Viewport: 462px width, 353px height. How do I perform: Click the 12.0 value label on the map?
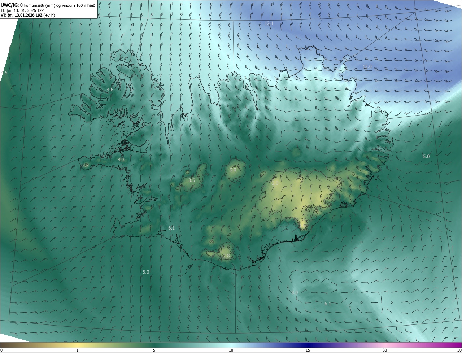coord(367,67)
